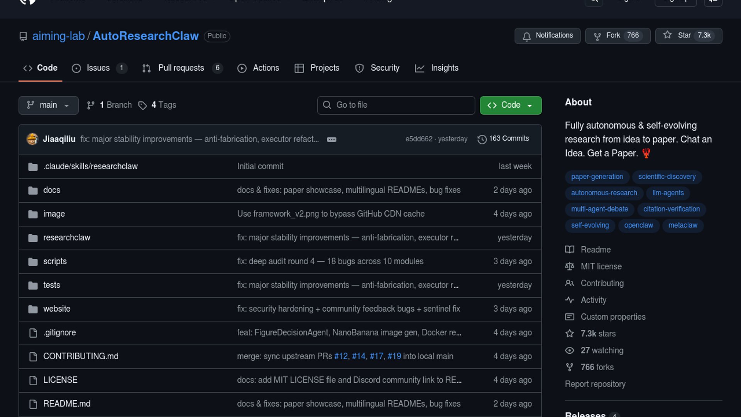This screenshot has width=741, height=417.
Task: Click Jiaaqiliu's avatar thumbnail
Action: click(32, 139)
